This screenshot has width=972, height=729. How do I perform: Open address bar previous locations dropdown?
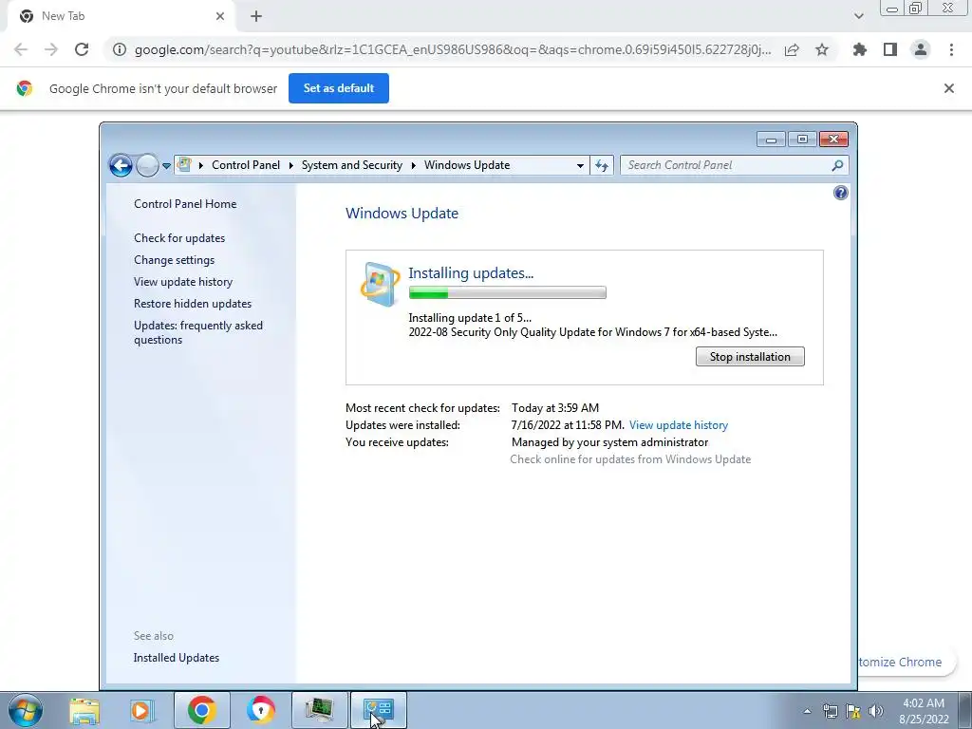pos(580,165)
